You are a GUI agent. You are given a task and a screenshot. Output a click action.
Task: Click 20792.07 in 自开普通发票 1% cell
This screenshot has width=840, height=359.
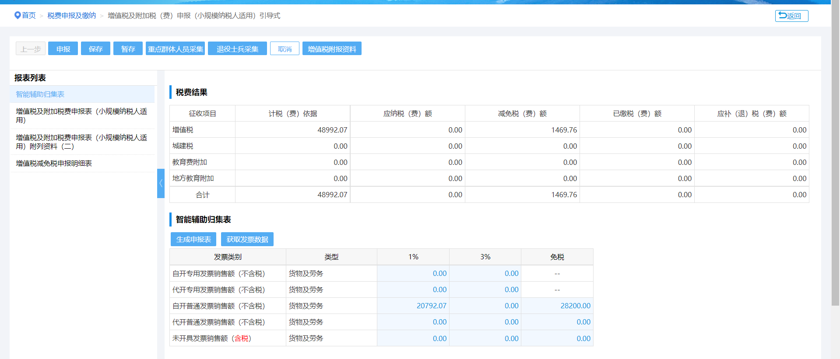(413, 306)
